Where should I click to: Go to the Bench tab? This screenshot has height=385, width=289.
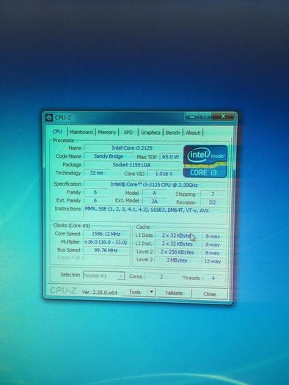coord(172,133)
